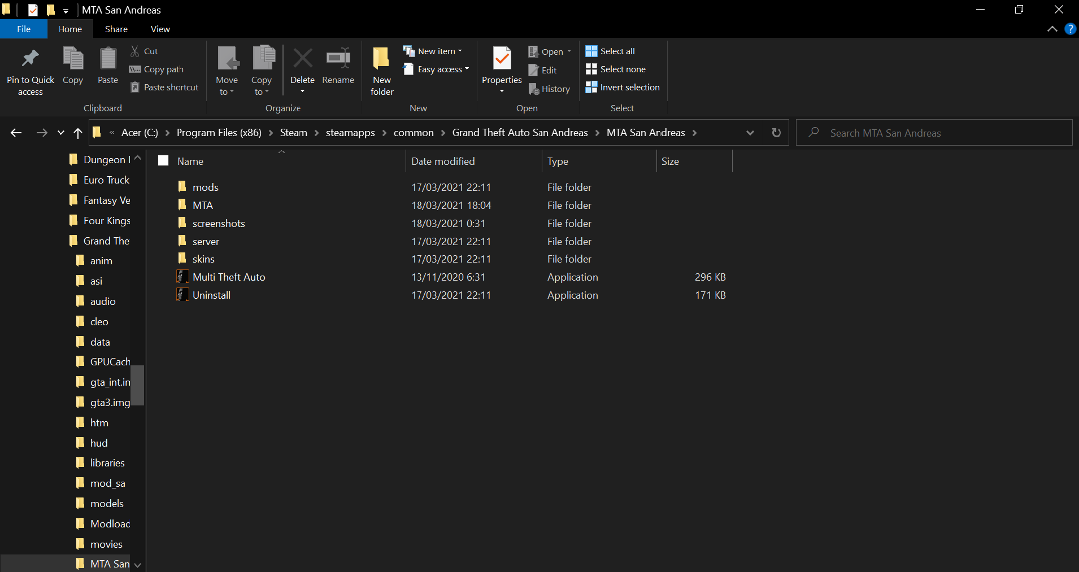The image size is (1079, 572).
Task: Expand the Open button dropdown arrow
Action: [569, 51]
